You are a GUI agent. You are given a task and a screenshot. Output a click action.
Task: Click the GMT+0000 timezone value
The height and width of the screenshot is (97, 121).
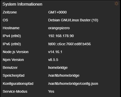point(57,12)
